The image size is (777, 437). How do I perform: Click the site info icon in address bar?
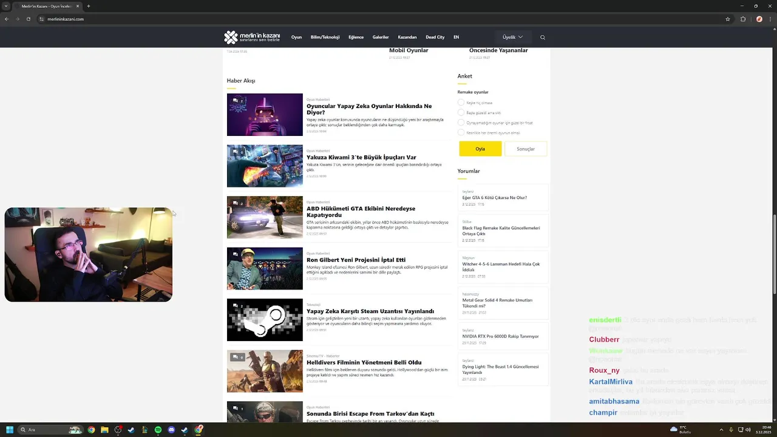(42, 19)
